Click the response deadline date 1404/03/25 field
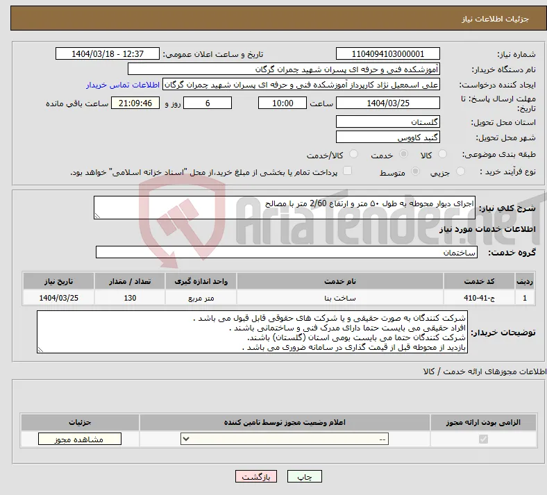The width and height of the screenshot is (547, 495). tap(387, 103)
